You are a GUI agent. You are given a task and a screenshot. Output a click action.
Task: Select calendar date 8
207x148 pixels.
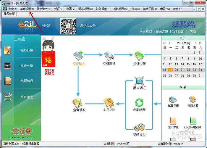(188, 59)
